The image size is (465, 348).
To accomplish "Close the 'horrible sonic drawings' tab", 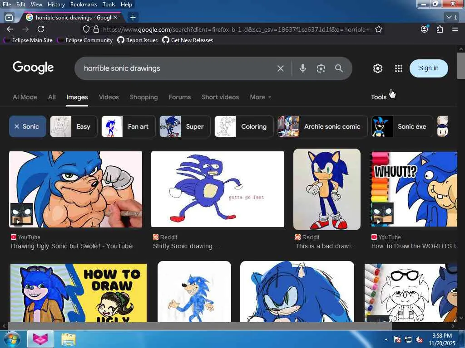I will point(115,18).
